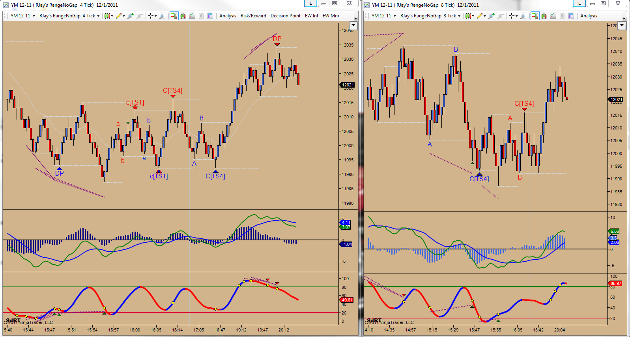
Task: Open the Decision Point menu
Action: pos(286,16)
